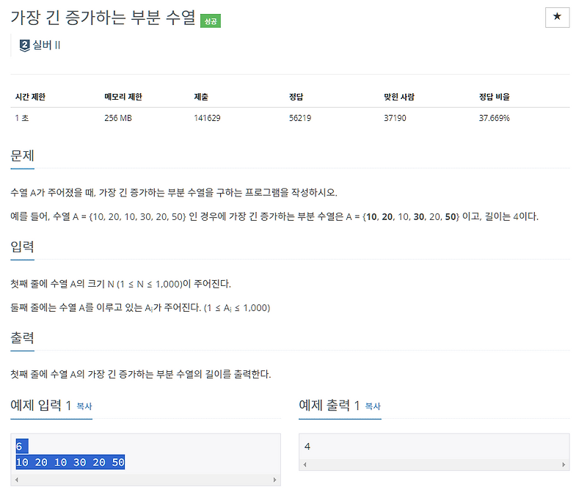Click the 입력 section heading

click(23, 247)
